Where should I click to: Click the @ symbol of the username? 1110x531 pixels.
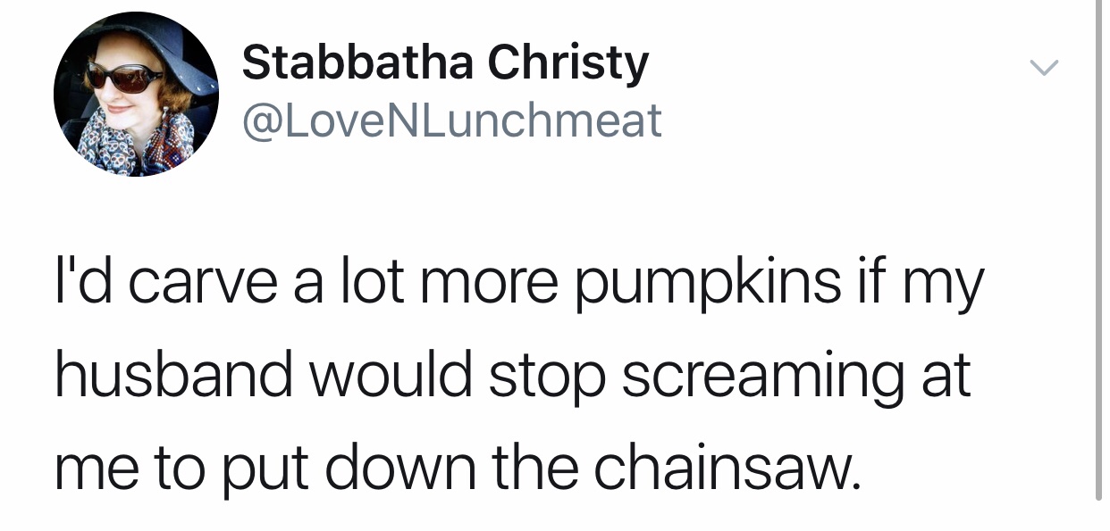coord(259,121)
